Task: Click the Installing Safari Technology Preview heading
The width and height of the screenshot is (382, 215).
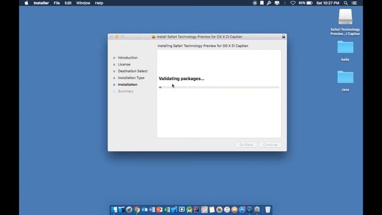Action: coord(203,46)
